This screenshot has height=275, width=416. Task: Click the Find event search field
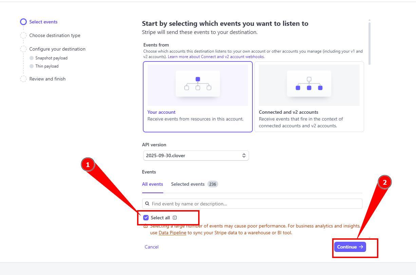tap(254, 204)
